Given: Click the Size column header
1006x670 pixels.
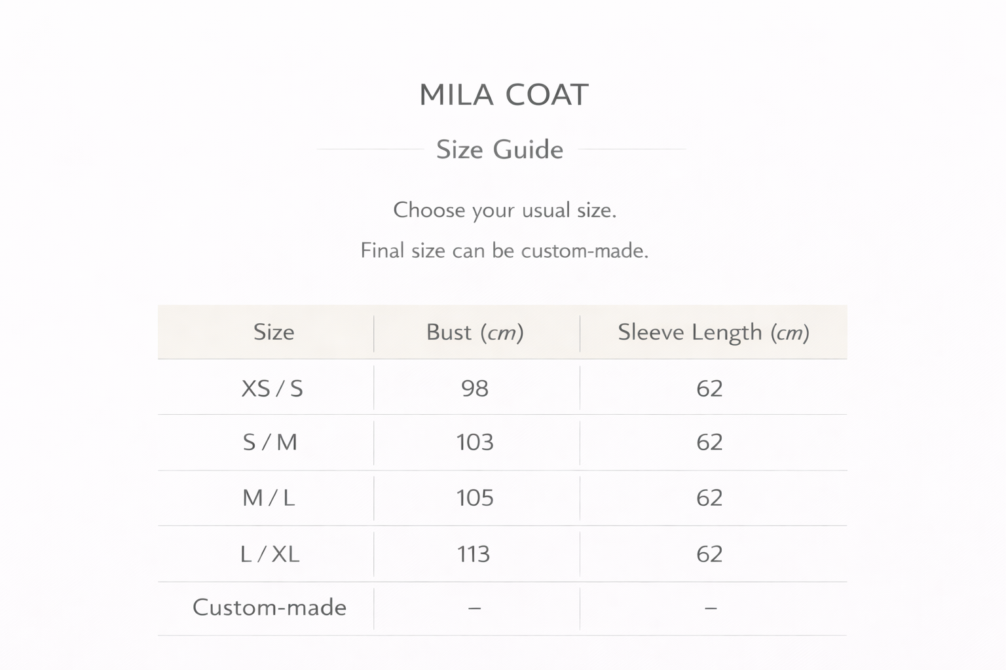Looking at the screenshot, I should 274,332.
